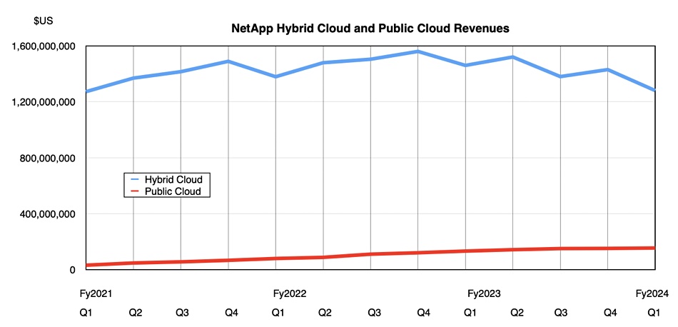Click the Q3 label in Fy2022
The height and width of the screenshot is (327, 678).
[x=373, y=312]
